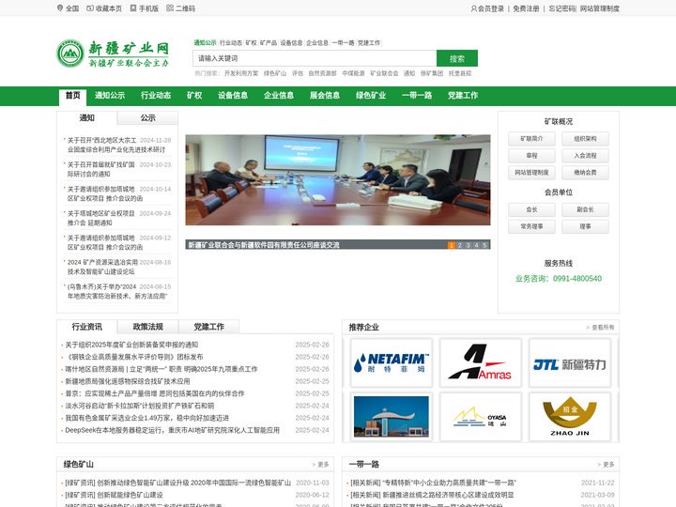676x507 pixels.
Task: Click the meeting room carousel banner image
Action: pyautogui.click(x=338, y=179)
